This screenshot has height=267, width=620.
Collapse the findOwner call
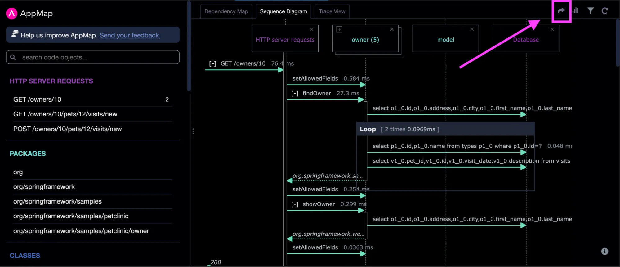tap(295, 93)
